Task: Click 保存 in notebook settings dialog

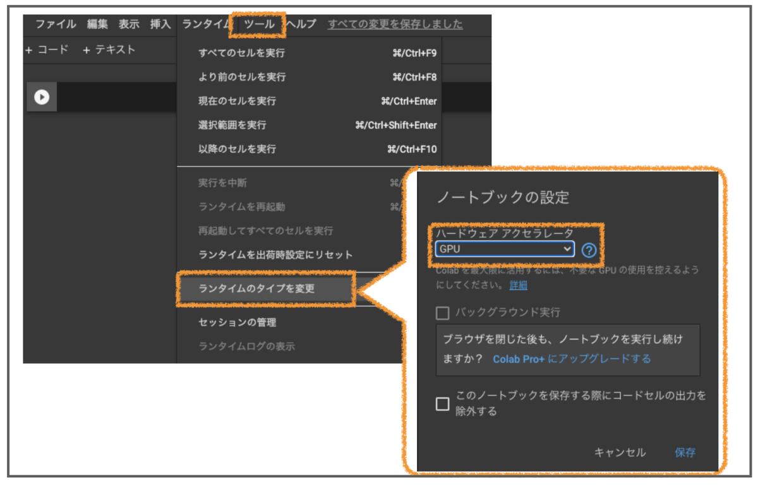Action: pyautogui.click(x=685, y=453)
